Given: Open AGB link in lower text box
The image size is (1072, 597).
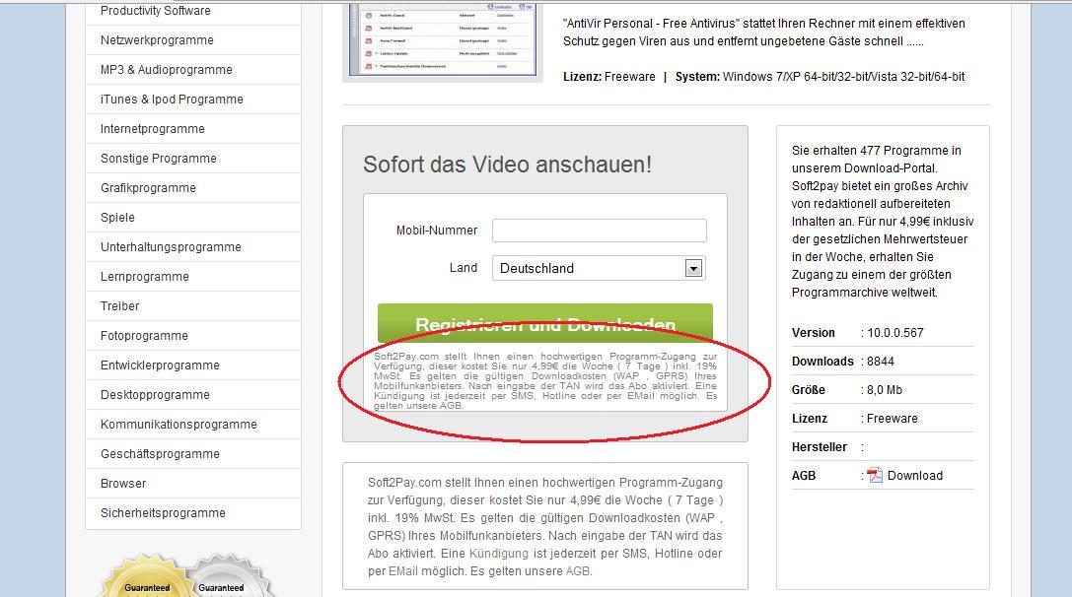Looking at the screenshot, I should [x=577, y=571].
